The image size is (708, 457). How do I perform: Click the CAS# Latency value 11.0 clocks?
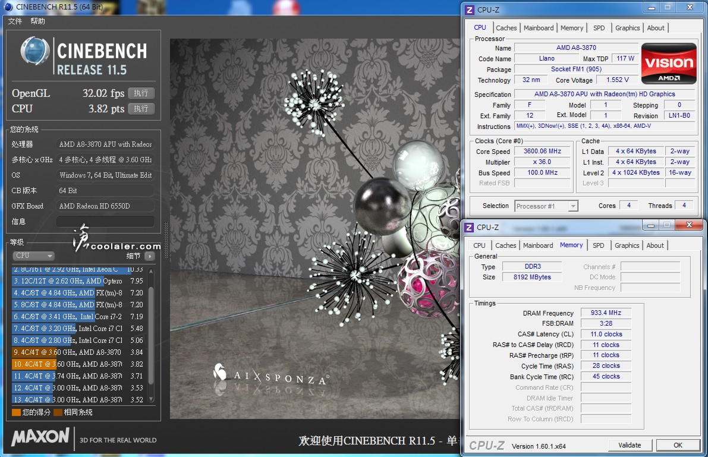tap(606, 334)
